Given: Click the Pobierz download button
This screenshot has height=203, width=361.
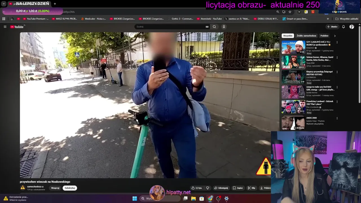Looking at the screenshot, I should (265, 188).
